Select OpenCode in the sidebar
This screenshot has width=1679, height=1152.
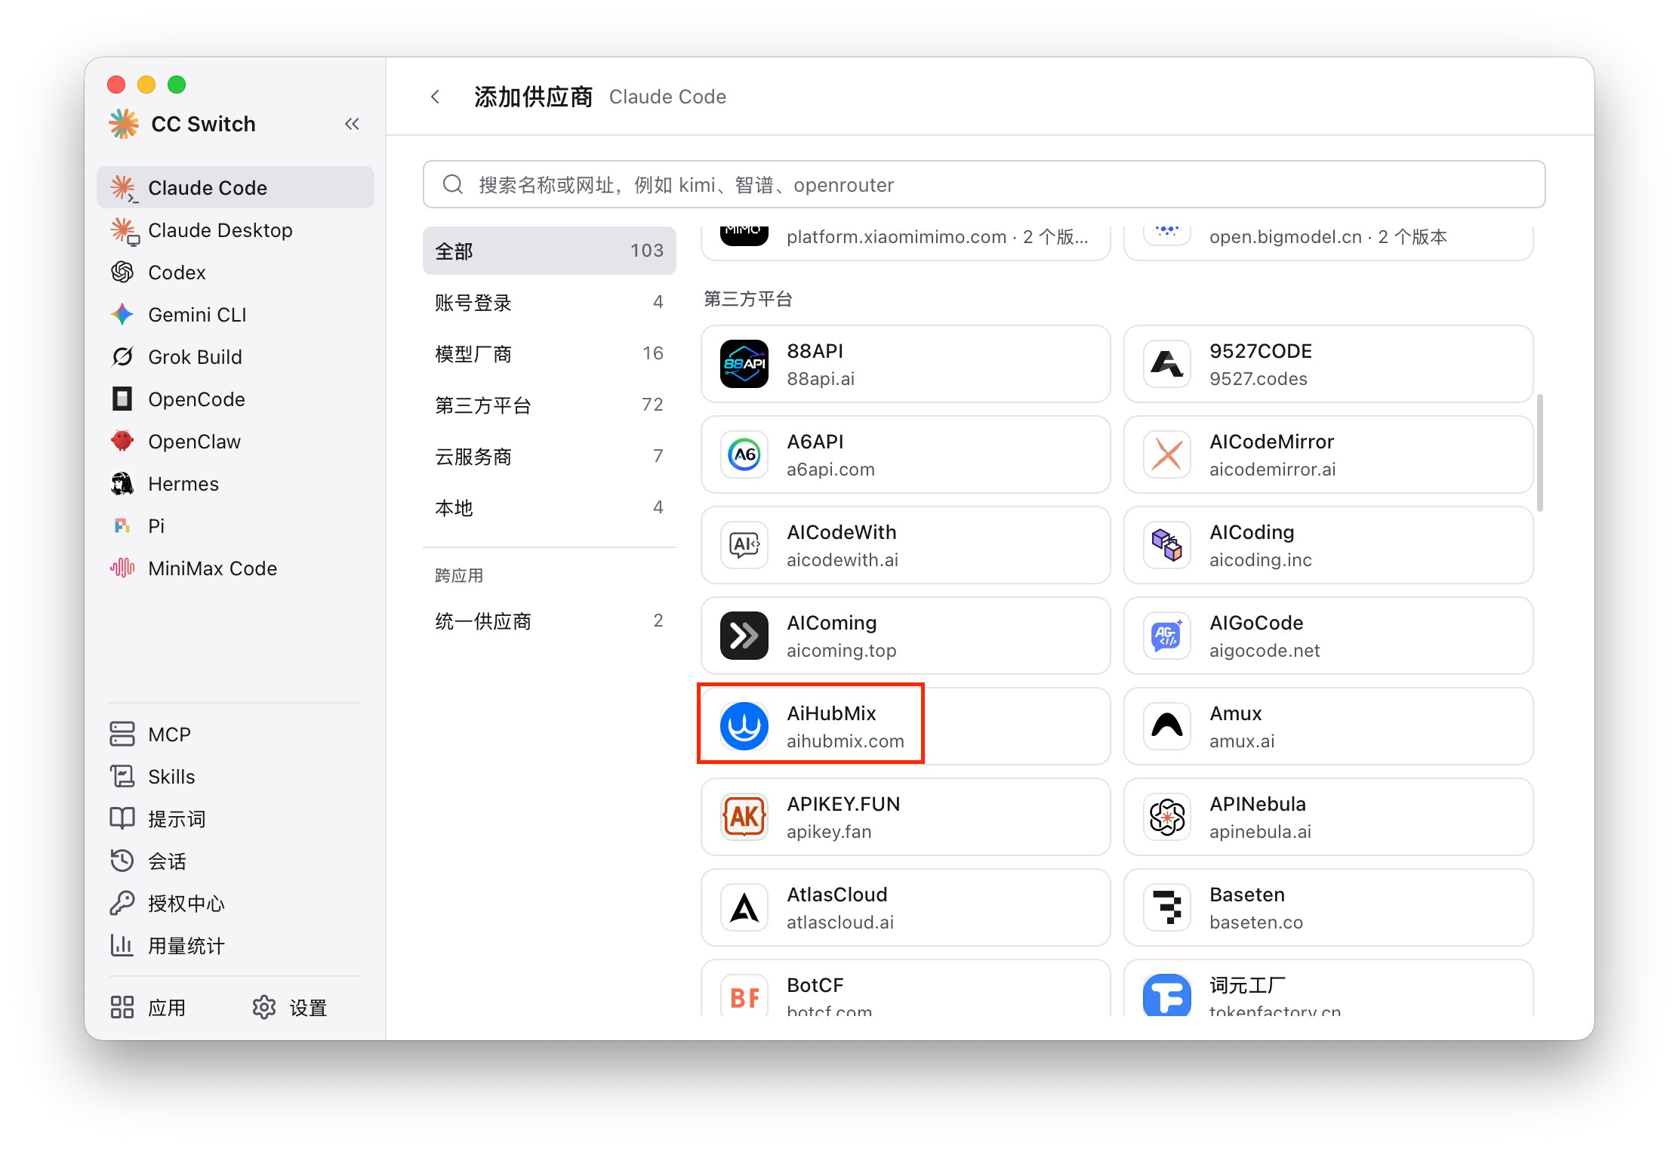click(x=236, y=399)
